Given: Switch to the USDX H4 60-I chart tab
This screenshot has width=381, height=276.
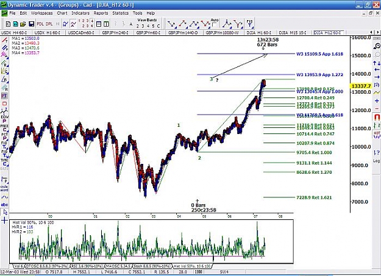Looking at the screenshot, I should coord(14,32).
